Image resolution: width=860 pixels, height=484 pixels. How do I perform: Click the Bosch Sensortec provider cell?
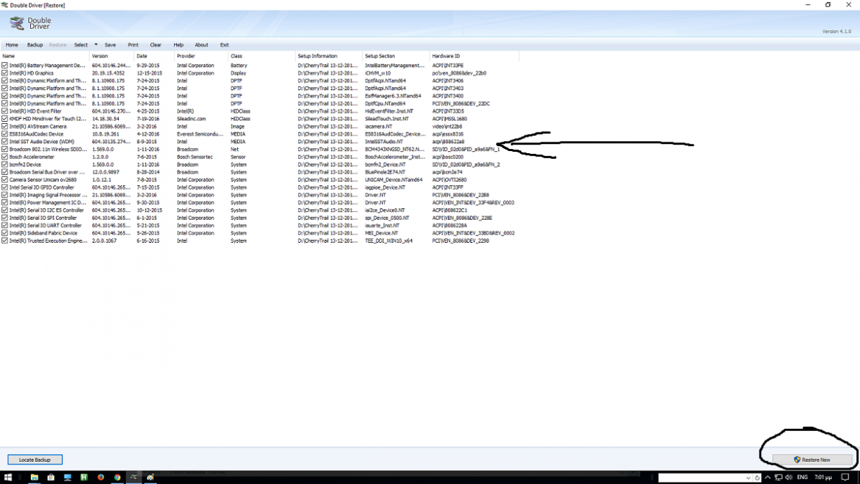(195, 157)
